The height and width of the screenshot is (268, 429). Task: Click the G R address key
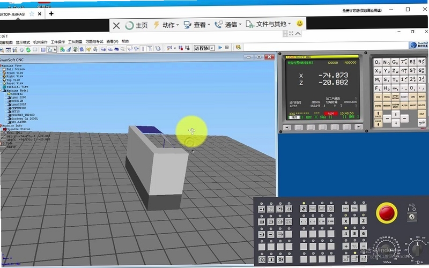[395, 62]
